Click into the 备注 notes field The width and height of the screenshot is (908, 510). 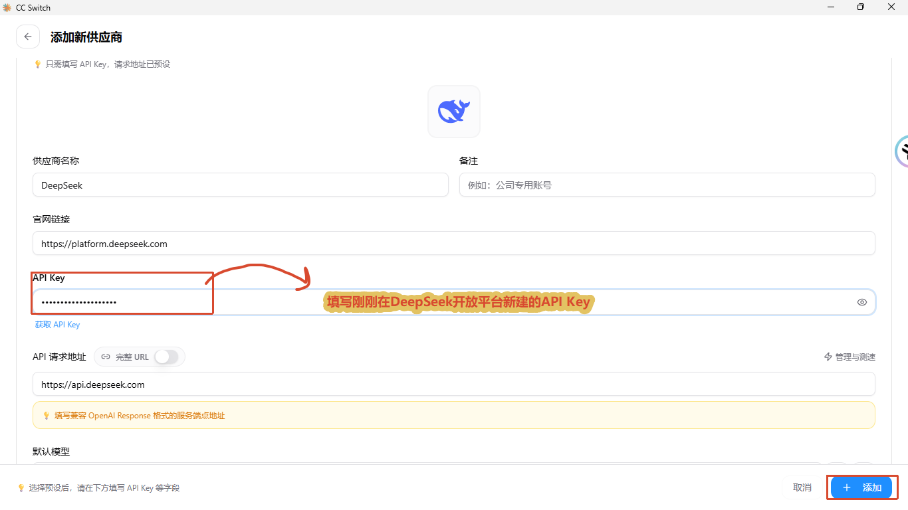click(667, 185)
